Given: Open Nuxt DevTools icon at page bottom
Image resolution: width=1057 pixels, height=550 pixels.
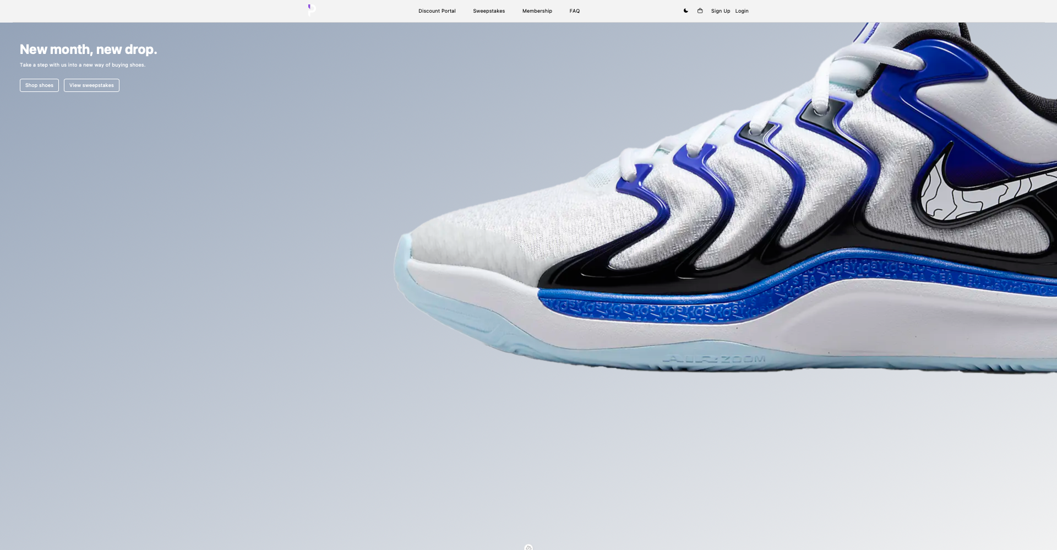Looking at the screenshot, I should 528,547.
